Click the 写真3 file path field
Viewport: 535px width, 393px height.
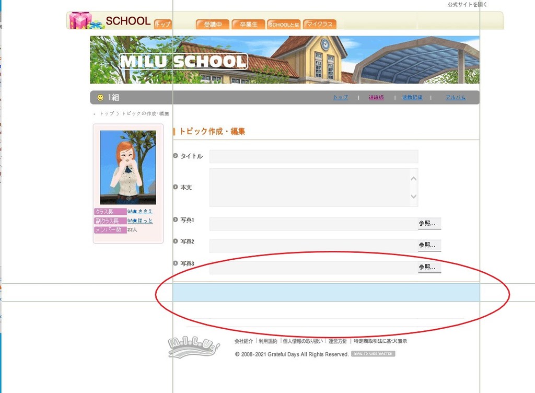(313, 268)
